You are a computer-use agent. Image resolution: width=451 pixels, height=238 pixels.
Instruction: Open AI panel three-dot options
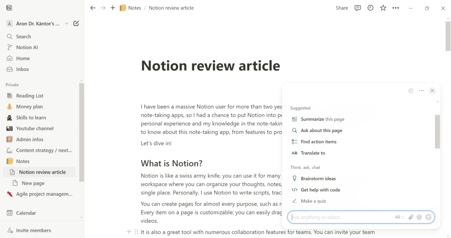click(x=421, y=91)
